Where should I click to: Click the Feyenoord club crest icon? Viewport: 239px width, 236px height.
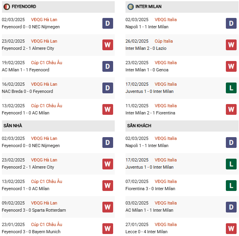click(x=6, y=7)
